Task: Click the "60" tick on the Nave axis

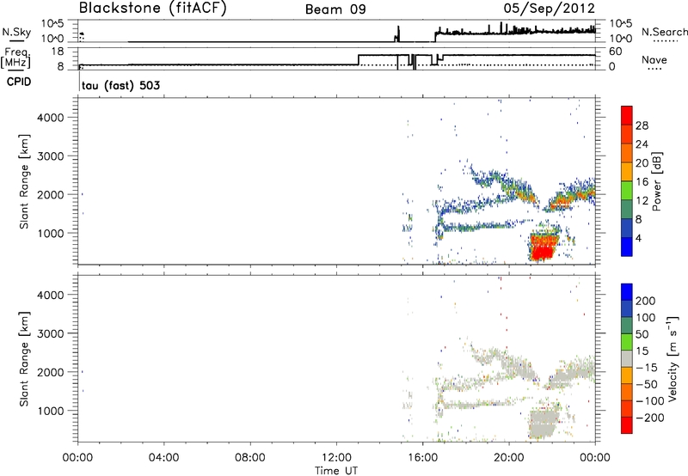Action: (616, 52)
